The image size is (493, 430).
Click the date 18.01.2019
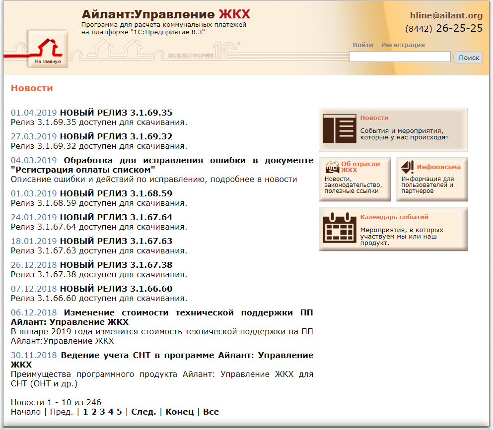34,241
